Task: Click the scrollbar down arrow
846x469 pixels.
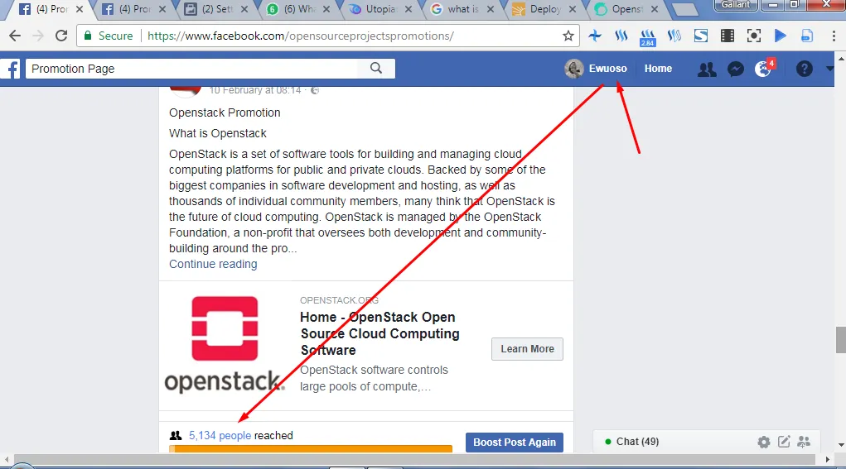Action: pyautogui.click(x=840, y=445)
